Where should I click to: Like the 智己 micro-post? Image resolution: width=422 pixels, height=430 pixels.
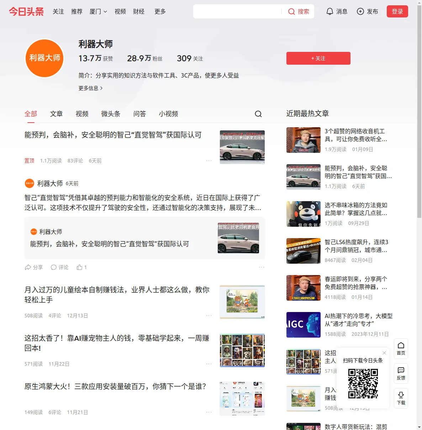[x=81, y=267]
